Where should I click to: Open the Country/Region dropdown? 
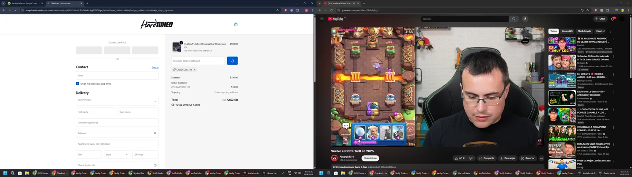tap(117, 101)
